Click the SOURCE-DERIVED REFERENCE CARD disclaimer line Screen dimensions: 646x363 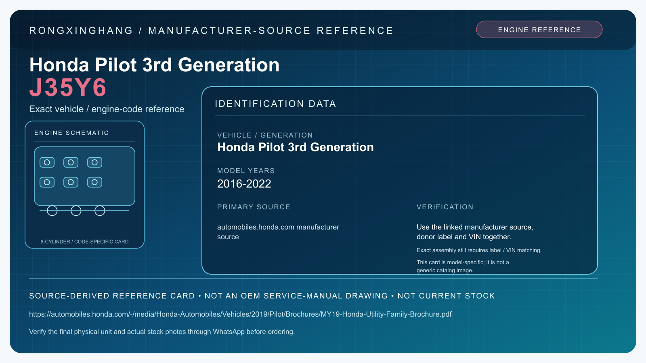tap(262, 296)
